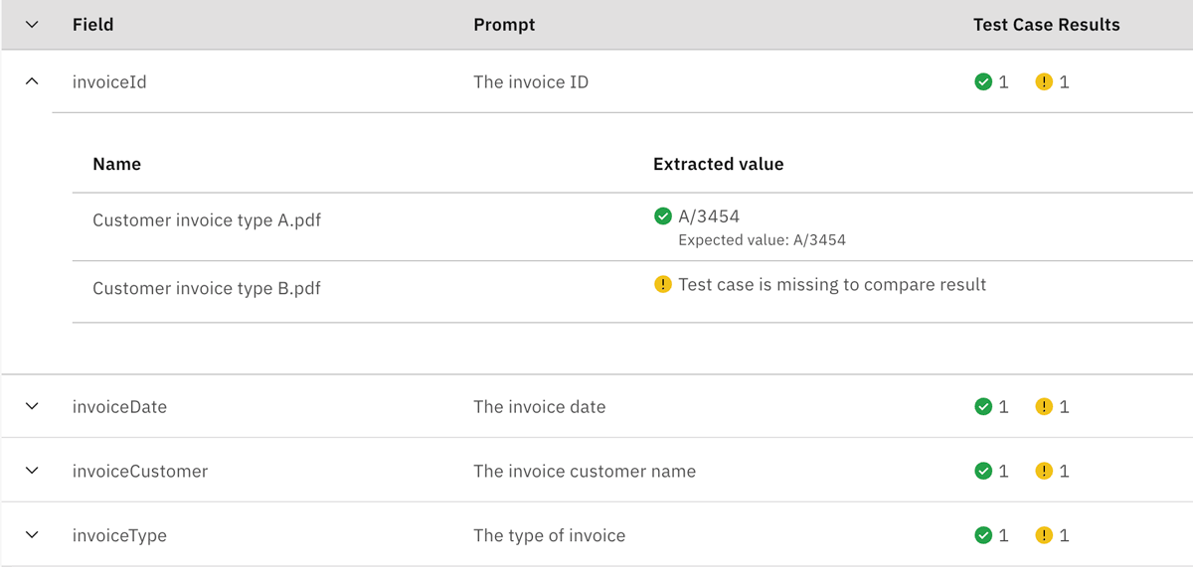Click green passed icon in invoiceId row

pos(983,82)
